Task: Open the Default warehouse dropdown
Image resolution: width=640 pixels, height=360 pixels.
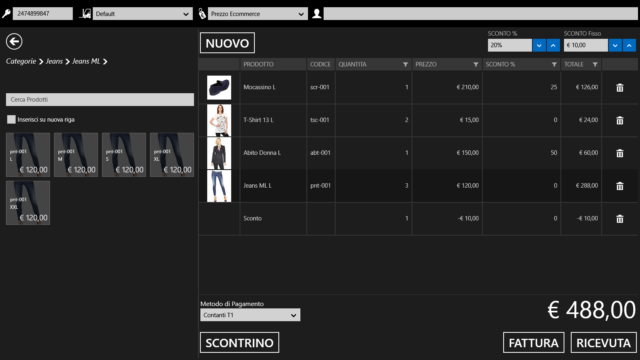Action: [142, 14]
